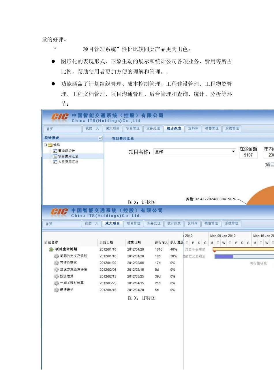Select the active 重大项目 tab in the Gantt screenshot
The width and height of the screenshot is (274, 388).
[112, 223]
